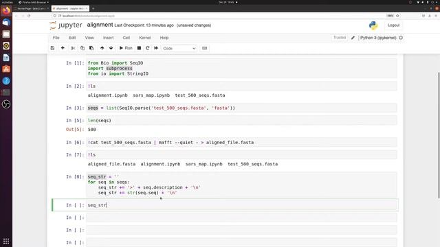
Task: Click the Logout button
Action: (x=393, y=25)
